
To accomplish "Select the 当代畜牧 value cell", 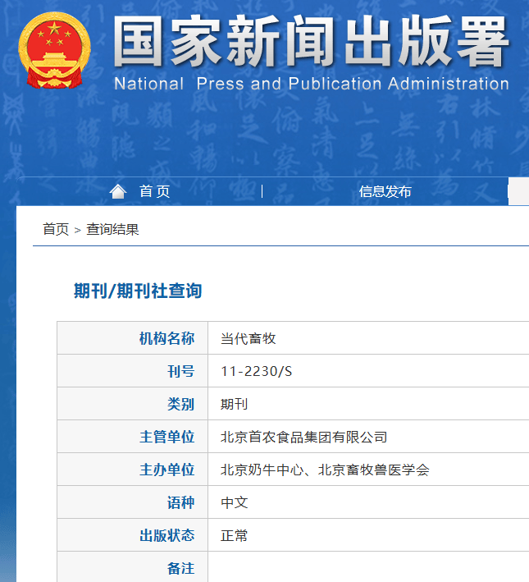I will (368, 338).
